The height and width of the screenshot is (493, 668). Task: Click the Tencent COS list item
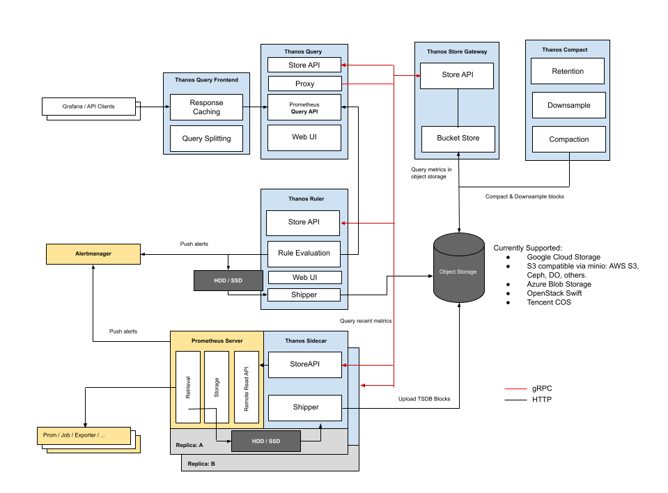click(x=549, y=302)
